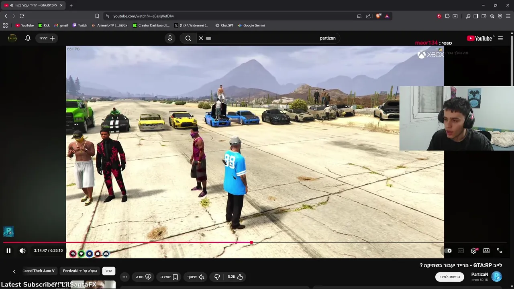This screenshot has height=289, width=514.
Task: Open the account avatar menu
Action: 12,38
